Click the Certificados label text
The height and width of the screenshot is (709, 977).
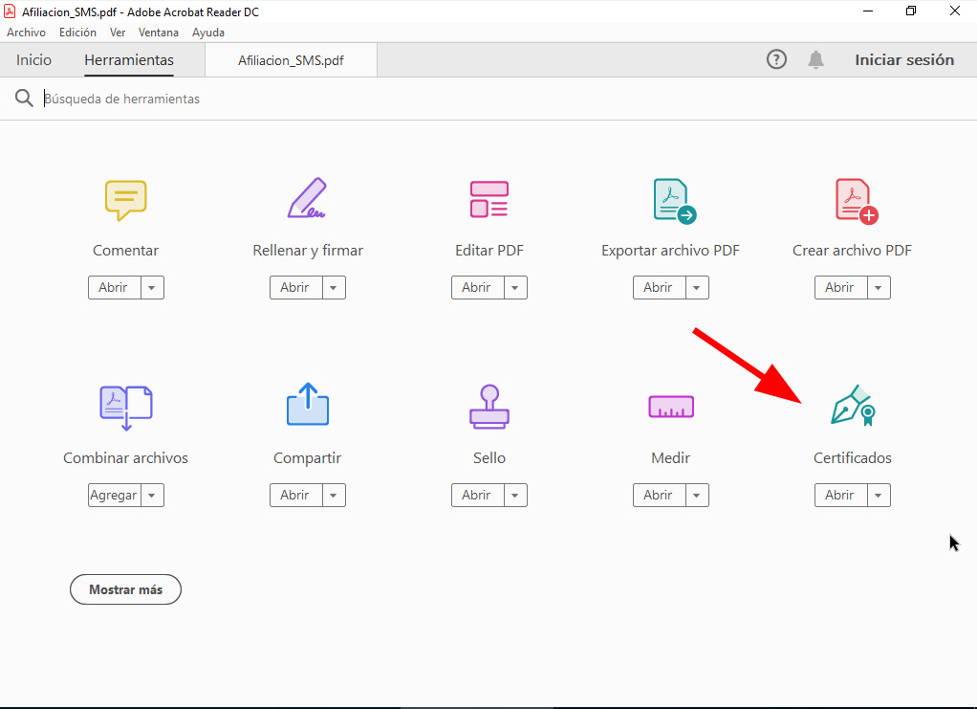click(853, 457)
